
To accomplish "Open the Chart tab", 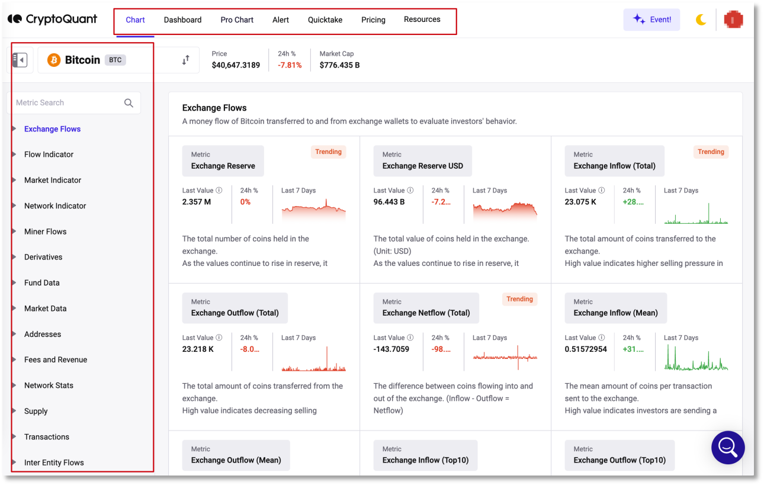I will 135,20.
